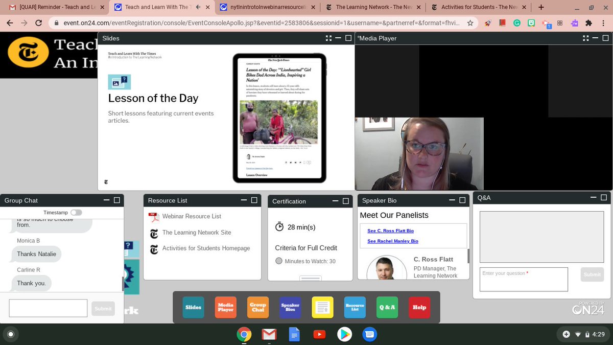
Task: Open Messages app from the shelf
Action: pos(370,334)
